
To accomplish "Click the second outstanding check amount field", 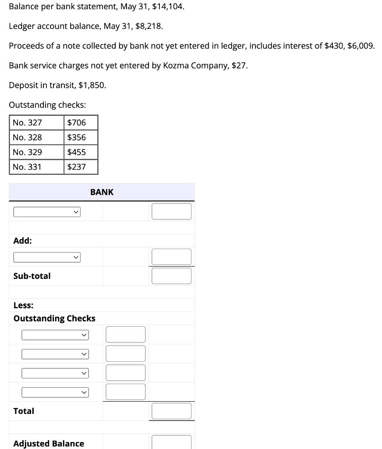I will (125, 353).
